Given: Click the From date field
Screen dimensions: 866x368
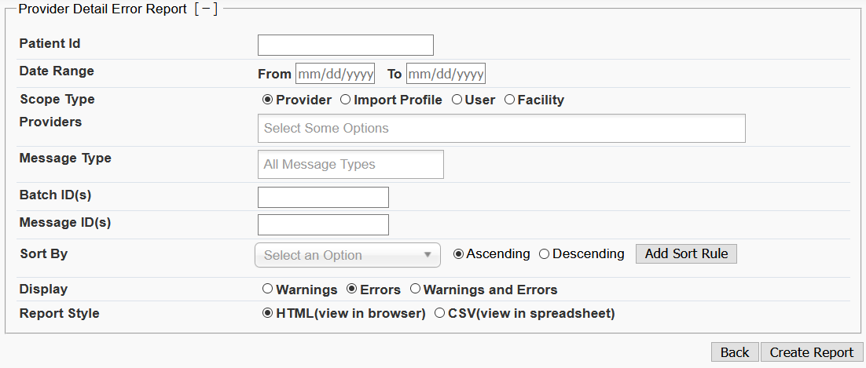Looking at the screenshot, I should [x=335, y=74].
